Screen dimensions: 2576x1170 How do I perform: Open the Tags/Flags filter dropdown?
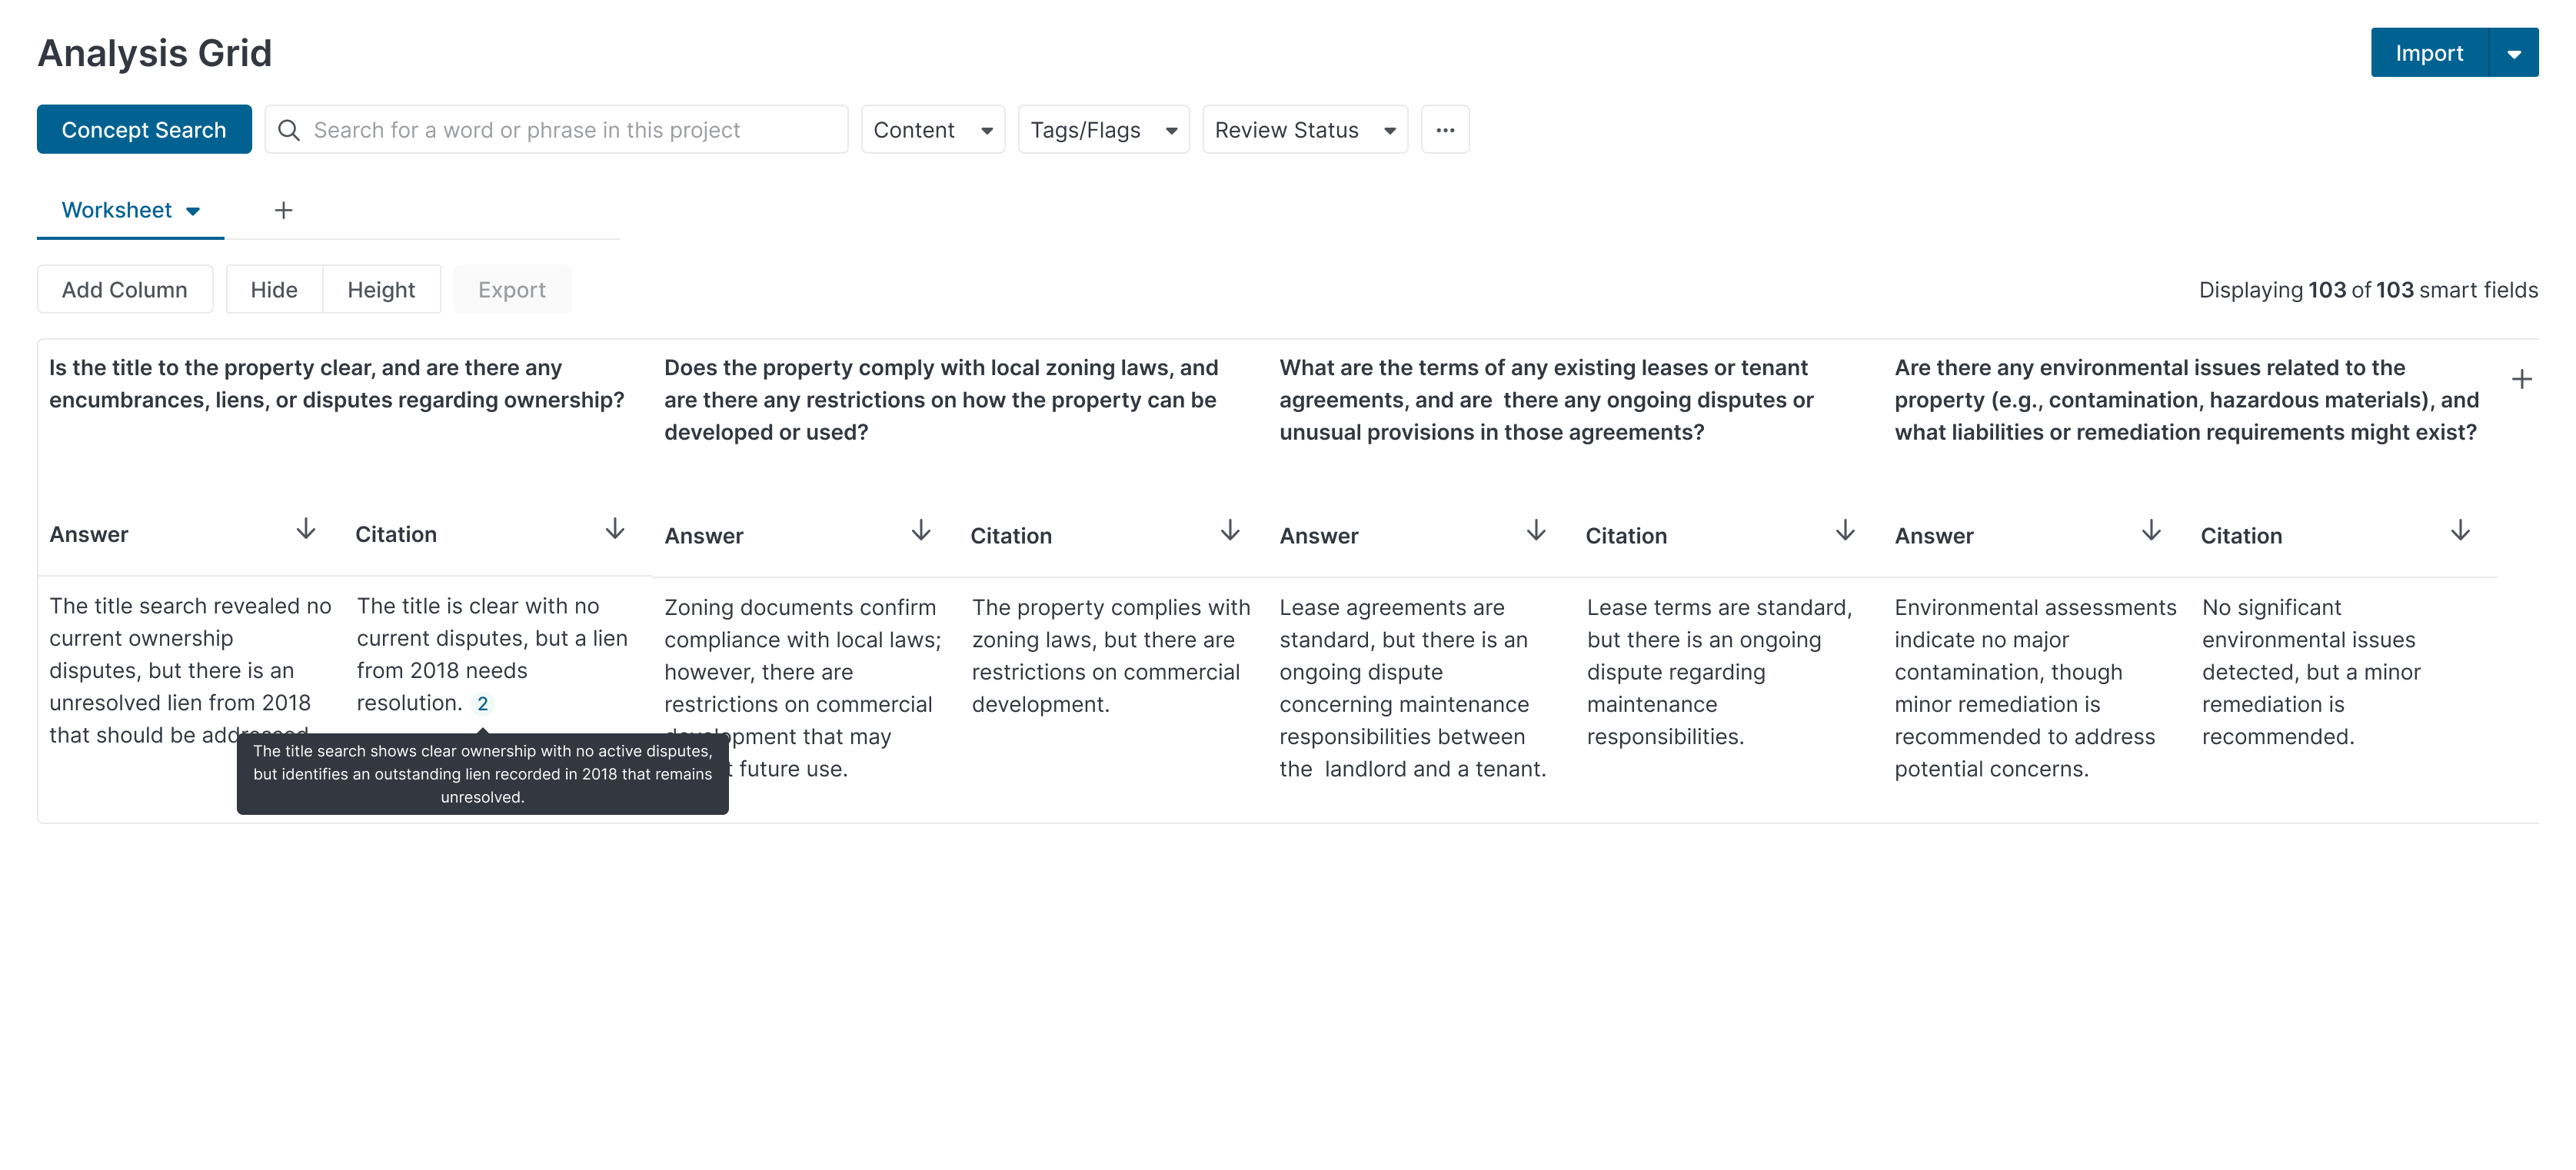pyautogui.click(x=1103, y=130)
